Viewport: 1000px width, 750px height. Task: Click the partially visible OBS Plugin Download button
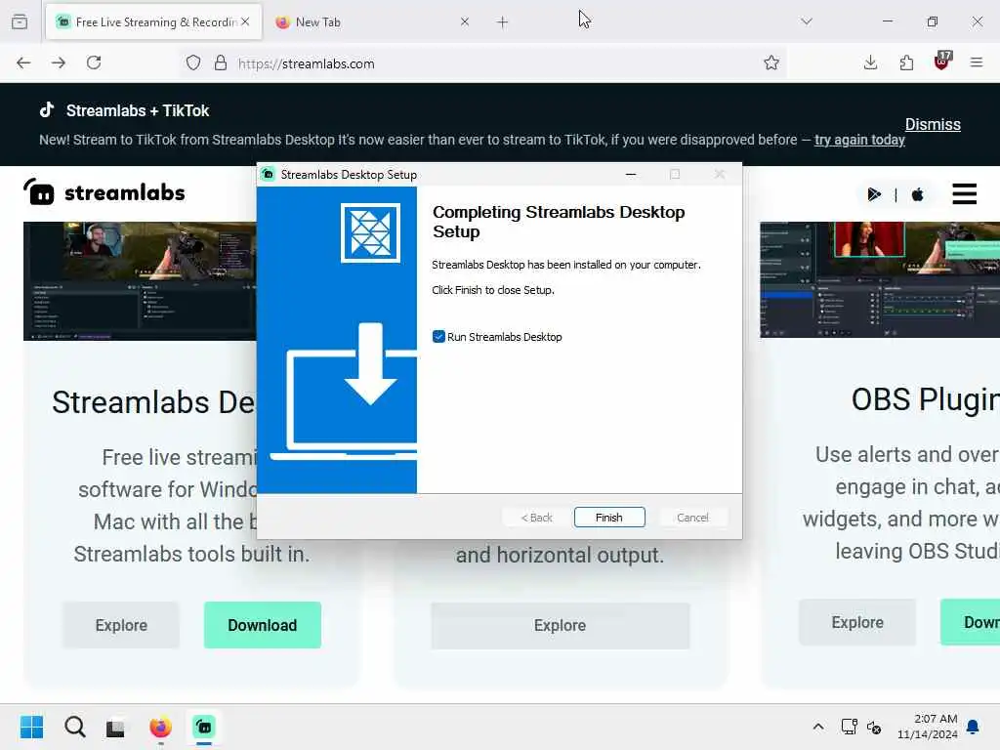point(970,622)
